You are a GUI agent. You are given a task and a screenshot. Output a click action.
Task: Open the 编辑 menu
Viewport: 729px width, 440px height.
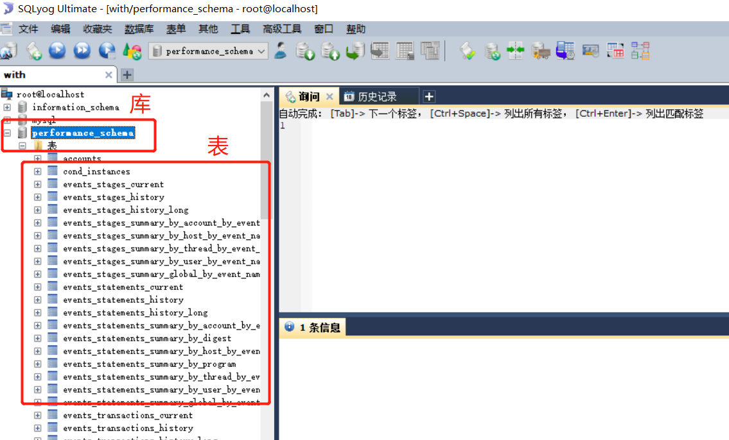pyautogui.click(x=60, y=29)
